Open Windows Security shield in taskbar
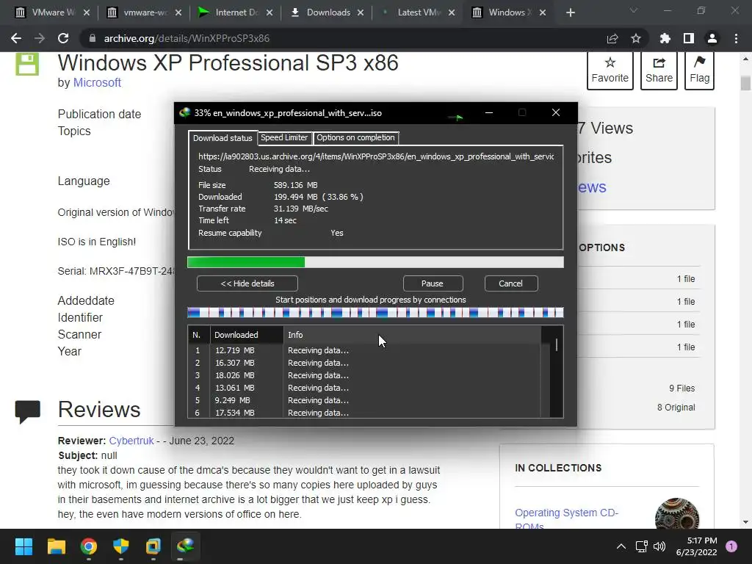Image resolution: width=752 pixels, height=564 pixels. click(x=121, y=546)
